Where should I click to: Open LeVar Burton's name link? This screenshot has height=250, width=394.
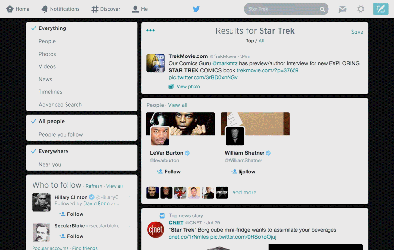(x=166, y=153)
